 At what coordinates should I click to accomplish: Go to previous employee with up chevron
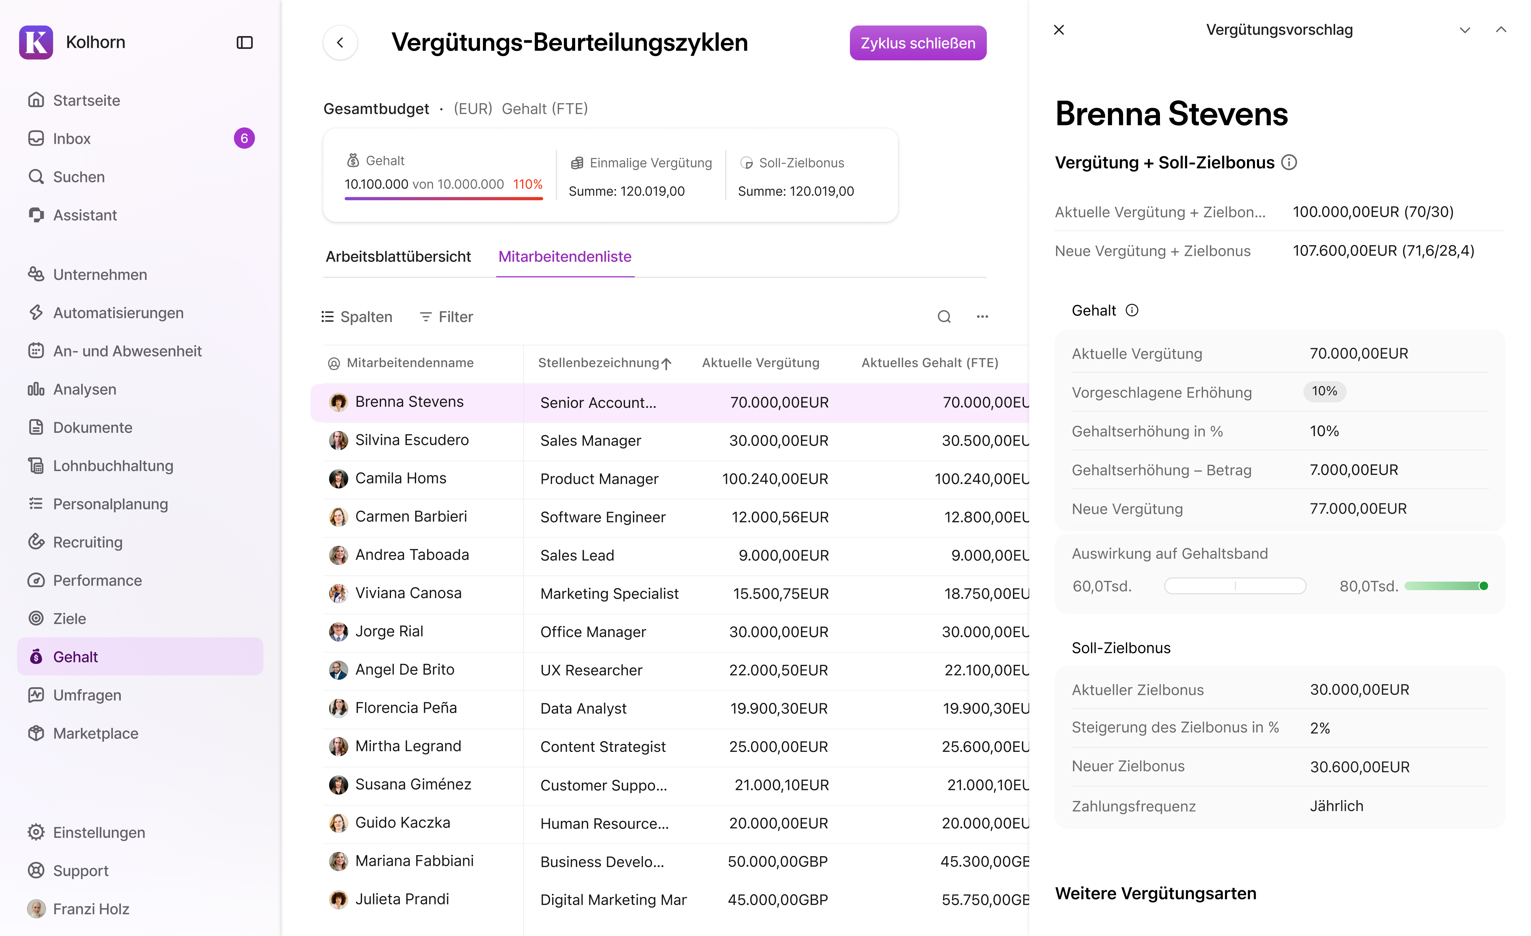point(1501,30)
